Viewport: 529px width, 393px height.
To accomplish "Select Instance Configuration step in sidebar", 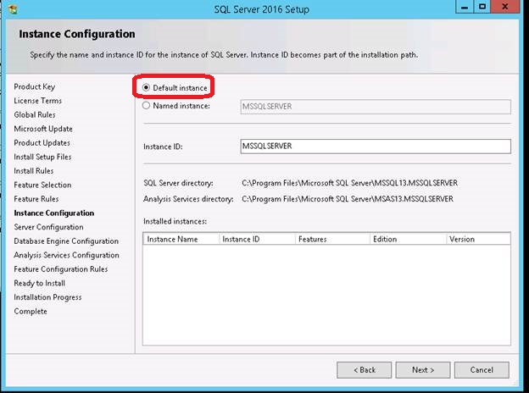I will coord(54,213).
